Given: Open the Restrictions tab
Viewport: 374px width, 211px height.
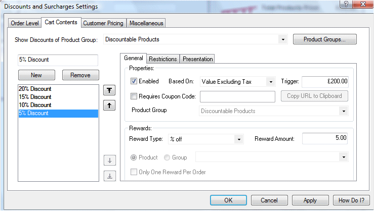Looking at the screenshot, I should [163, 59].
